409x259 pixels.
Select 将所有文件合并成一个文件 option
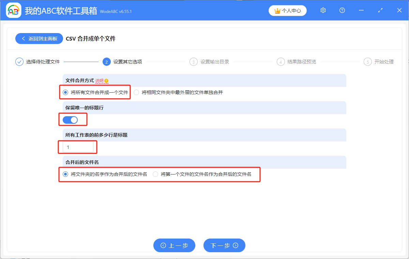pos(65,92)
